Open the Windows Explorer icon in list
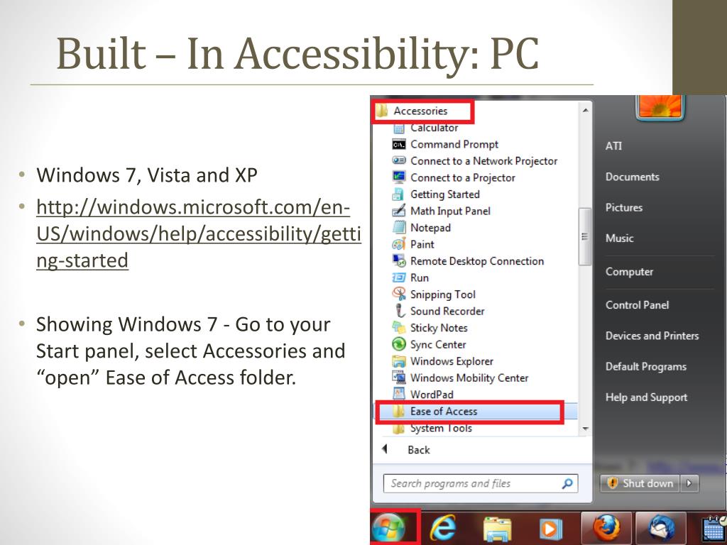727x545 pixels. pyautogui.click(x=399, y=360)
